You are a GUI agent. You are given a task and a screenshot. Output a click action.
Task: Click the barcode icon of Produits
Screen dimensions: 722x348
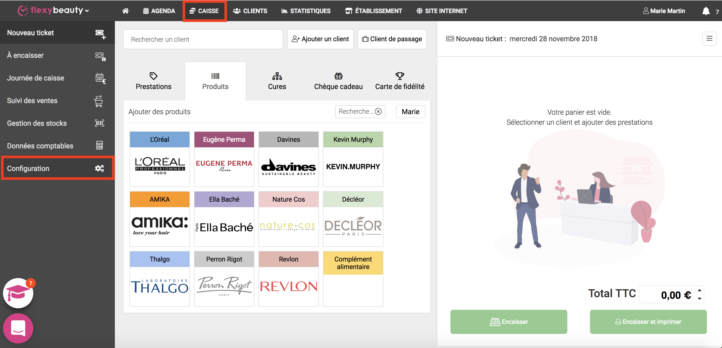click(x=215, y=76)
